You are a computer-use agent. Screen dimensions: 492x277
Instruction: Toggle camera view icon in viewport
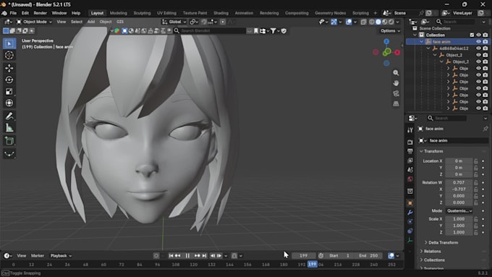click(396, 93)
